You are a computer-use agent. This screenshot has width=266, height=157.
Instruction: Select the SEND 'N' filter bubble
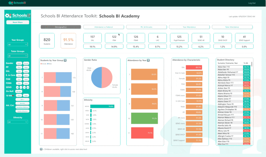coord(17,87)
